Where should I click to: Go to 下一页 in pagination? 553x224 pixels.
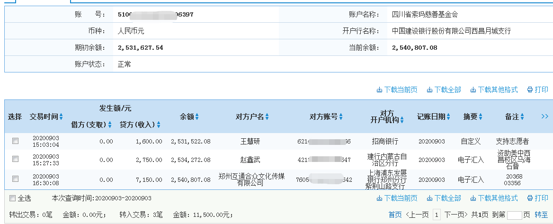click(x=456, y=215)
